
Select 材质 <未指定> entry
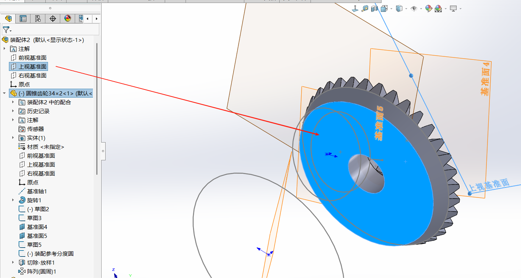click(x=41, y=147)
